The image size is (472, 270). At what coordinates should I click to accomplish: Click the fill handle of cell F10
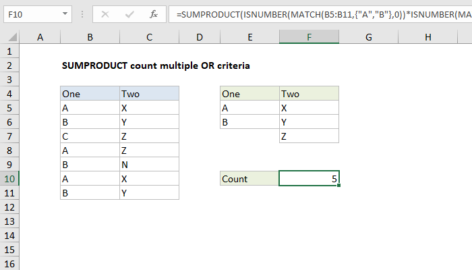339,186
